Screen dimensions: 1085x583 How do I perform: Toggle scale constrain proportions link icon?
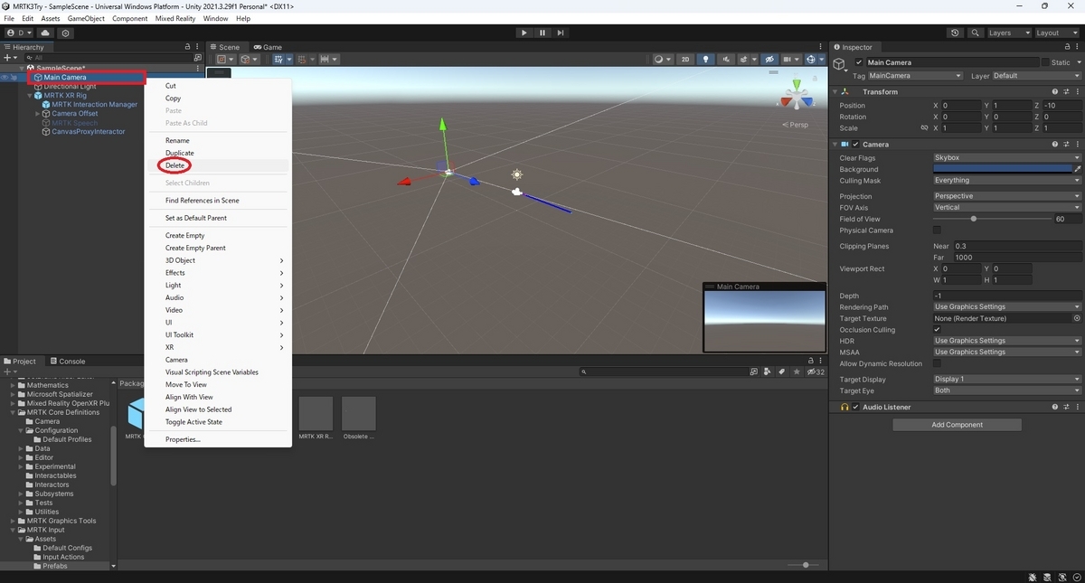[x=924, y=128]
